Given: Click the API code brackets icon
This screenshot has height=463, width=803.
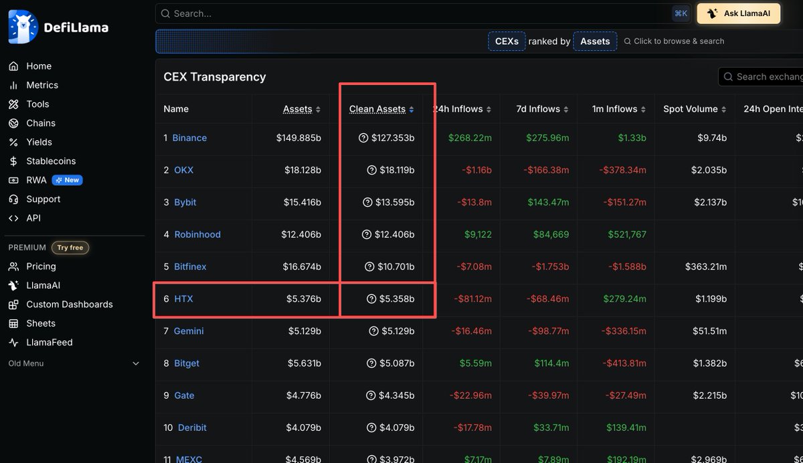Looking at the screenshot, I should pos(13,218).
